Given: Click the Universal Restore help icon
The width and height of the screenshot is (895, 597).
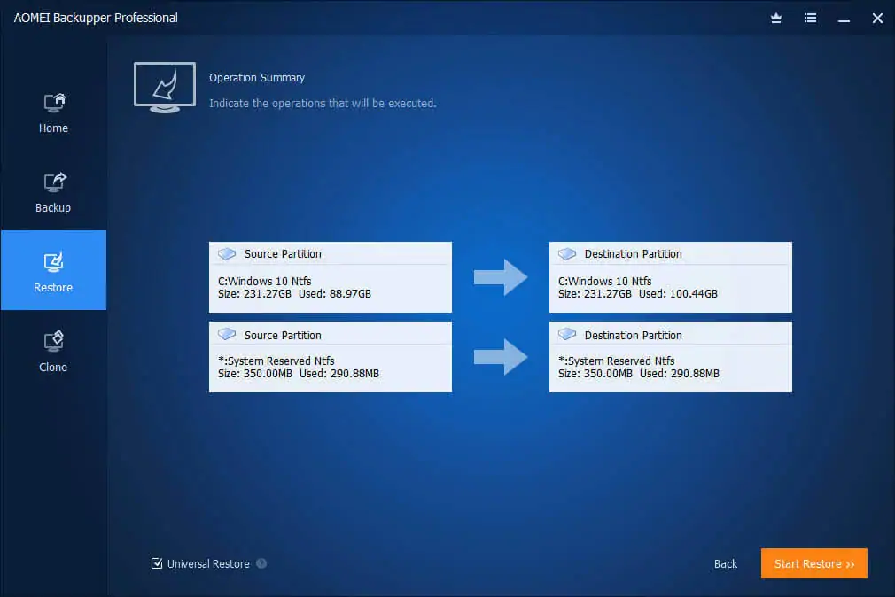Looking at the screenshot, I should pos(261,564).
